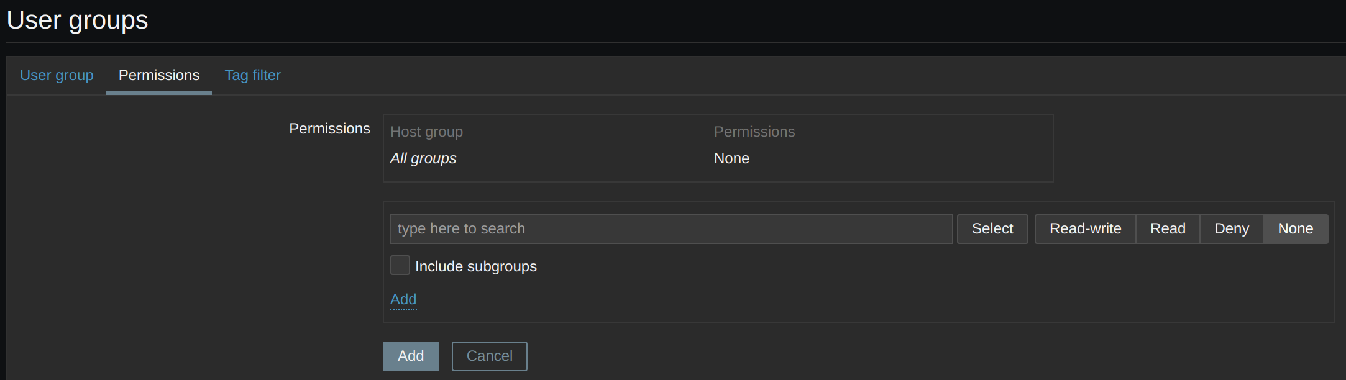The image size is (1346, 380).
Task: Choose the Read-write permission option
Action: [1085, 229]
